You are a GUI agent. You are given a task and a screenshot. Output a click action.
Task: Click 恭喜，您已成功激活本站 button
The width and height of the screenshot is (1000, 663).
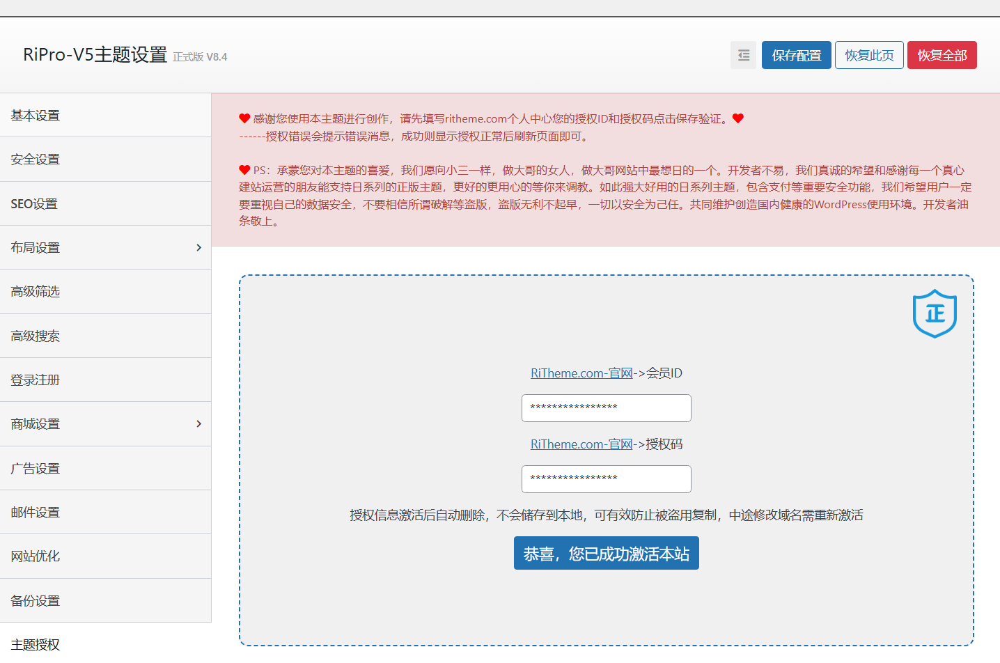[x=607, y=553]
